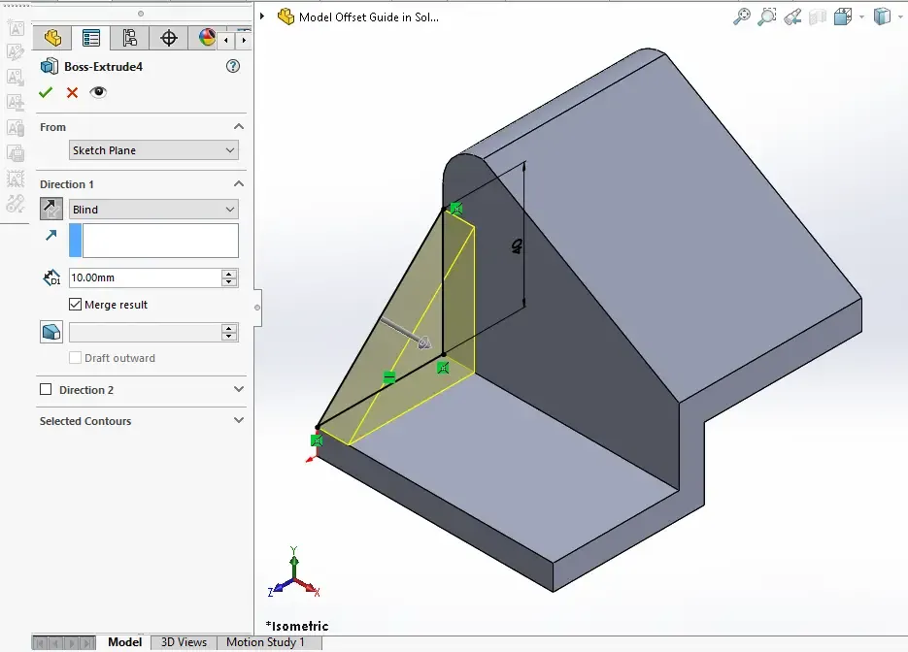Open the FeatureManager design tree tab
The image size is (908, 652).
52,38
